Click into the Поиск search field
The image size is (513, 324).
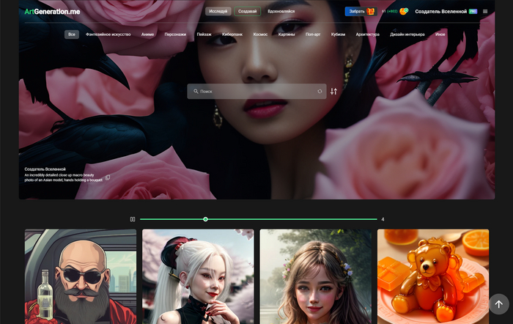click(x=256, y=92)
